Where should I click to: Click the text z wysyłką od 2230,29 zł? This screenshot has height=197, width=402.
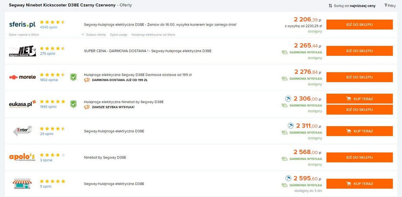[x=303, y=26]
